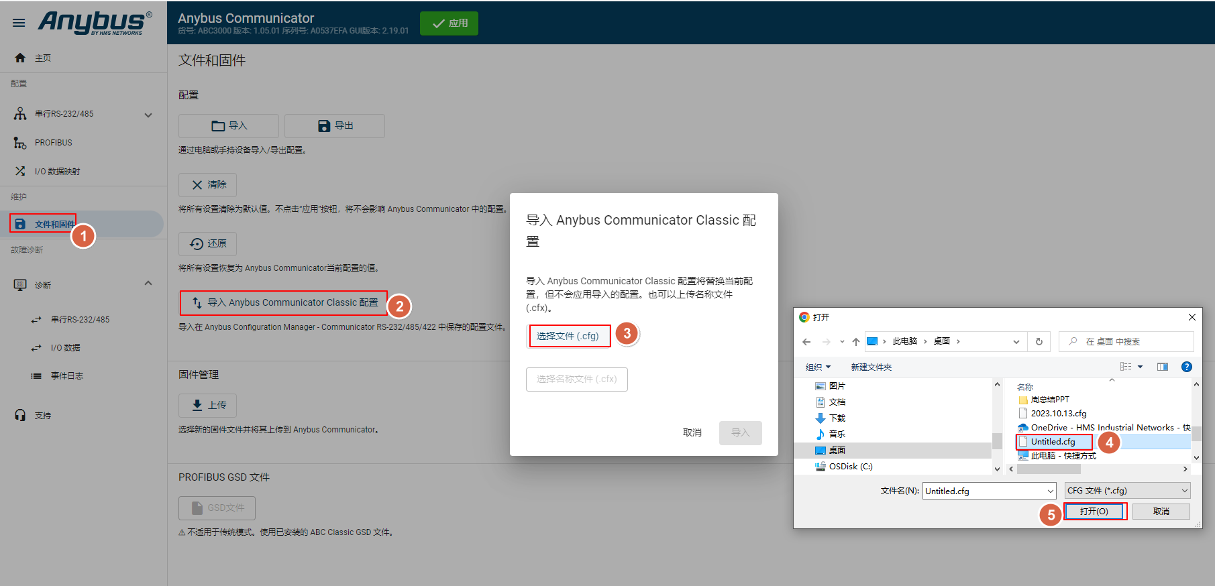Click 选择文件 (.cfg) in dialog
Screen dimensions: 1215x586
568,336
